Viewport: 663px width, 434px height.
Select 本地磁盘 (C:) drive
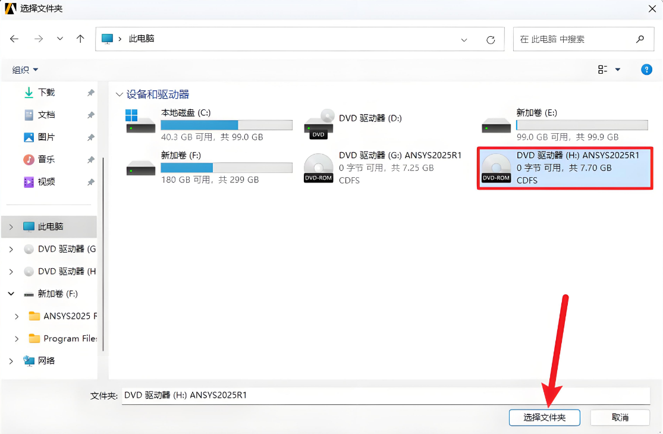[x=209, y=125]
